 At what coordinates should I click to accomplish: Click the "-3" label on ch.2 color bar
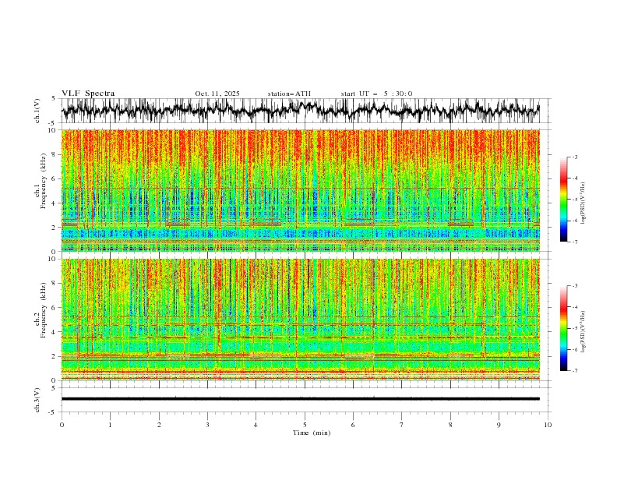click(x=574, y=286)
